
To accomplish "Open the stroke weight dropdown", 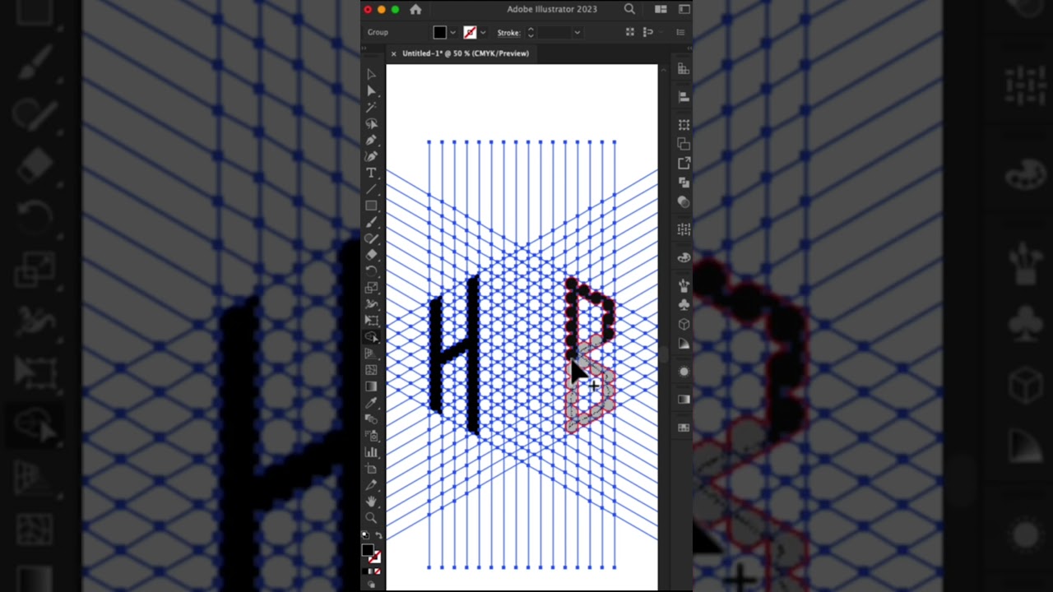I will [x=577, y=33].
